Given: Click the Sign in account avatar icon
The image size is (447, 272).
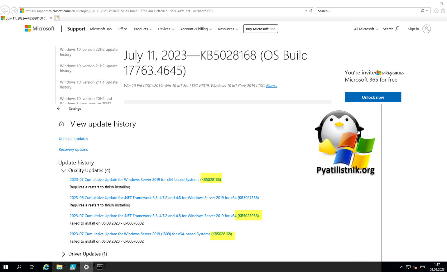Looking at the screenshot, I should pyautogui.click(x=426, y=29).
